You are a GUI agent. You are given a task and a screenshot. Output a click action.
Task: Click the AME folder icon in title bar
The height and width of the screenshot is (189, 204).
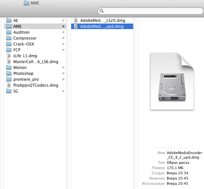coord(26,3)
